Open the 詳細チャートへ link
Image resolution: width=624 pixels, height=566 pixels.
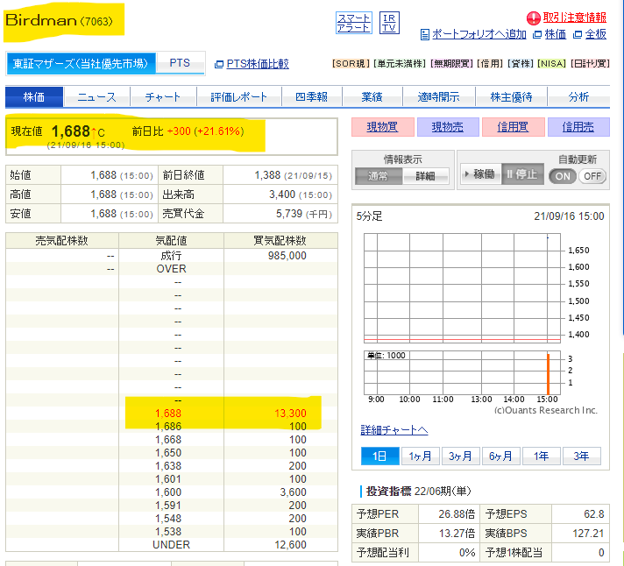[x=394, y=430]
